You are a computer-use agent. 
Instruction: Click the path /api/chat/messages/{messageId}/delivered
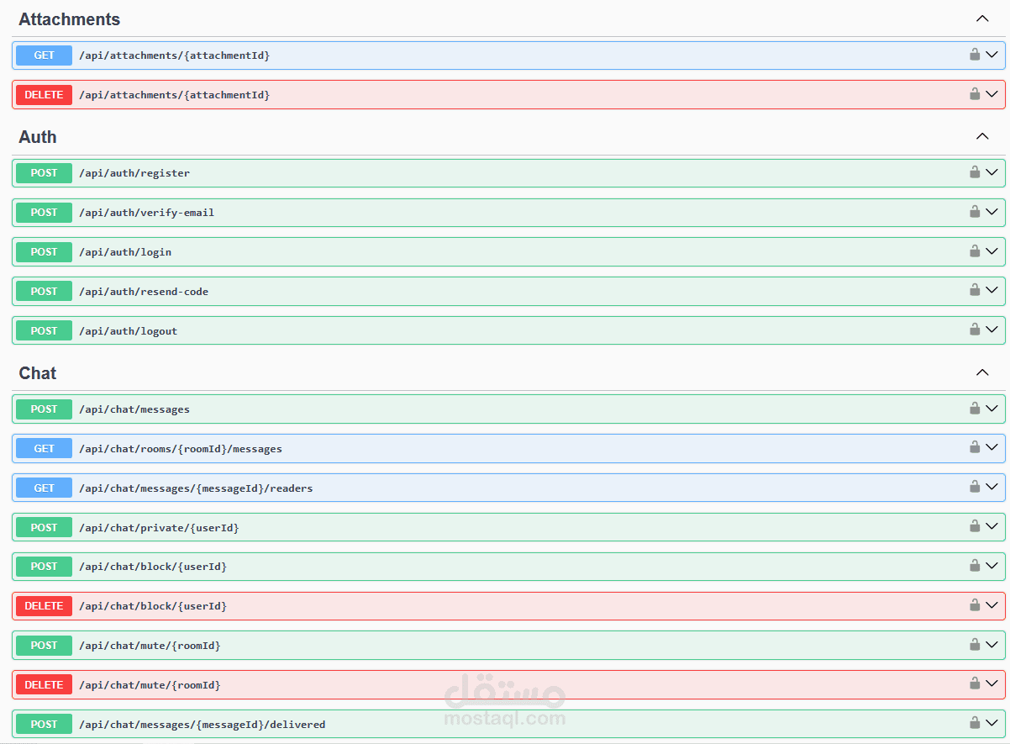click(x=202, y=725)
